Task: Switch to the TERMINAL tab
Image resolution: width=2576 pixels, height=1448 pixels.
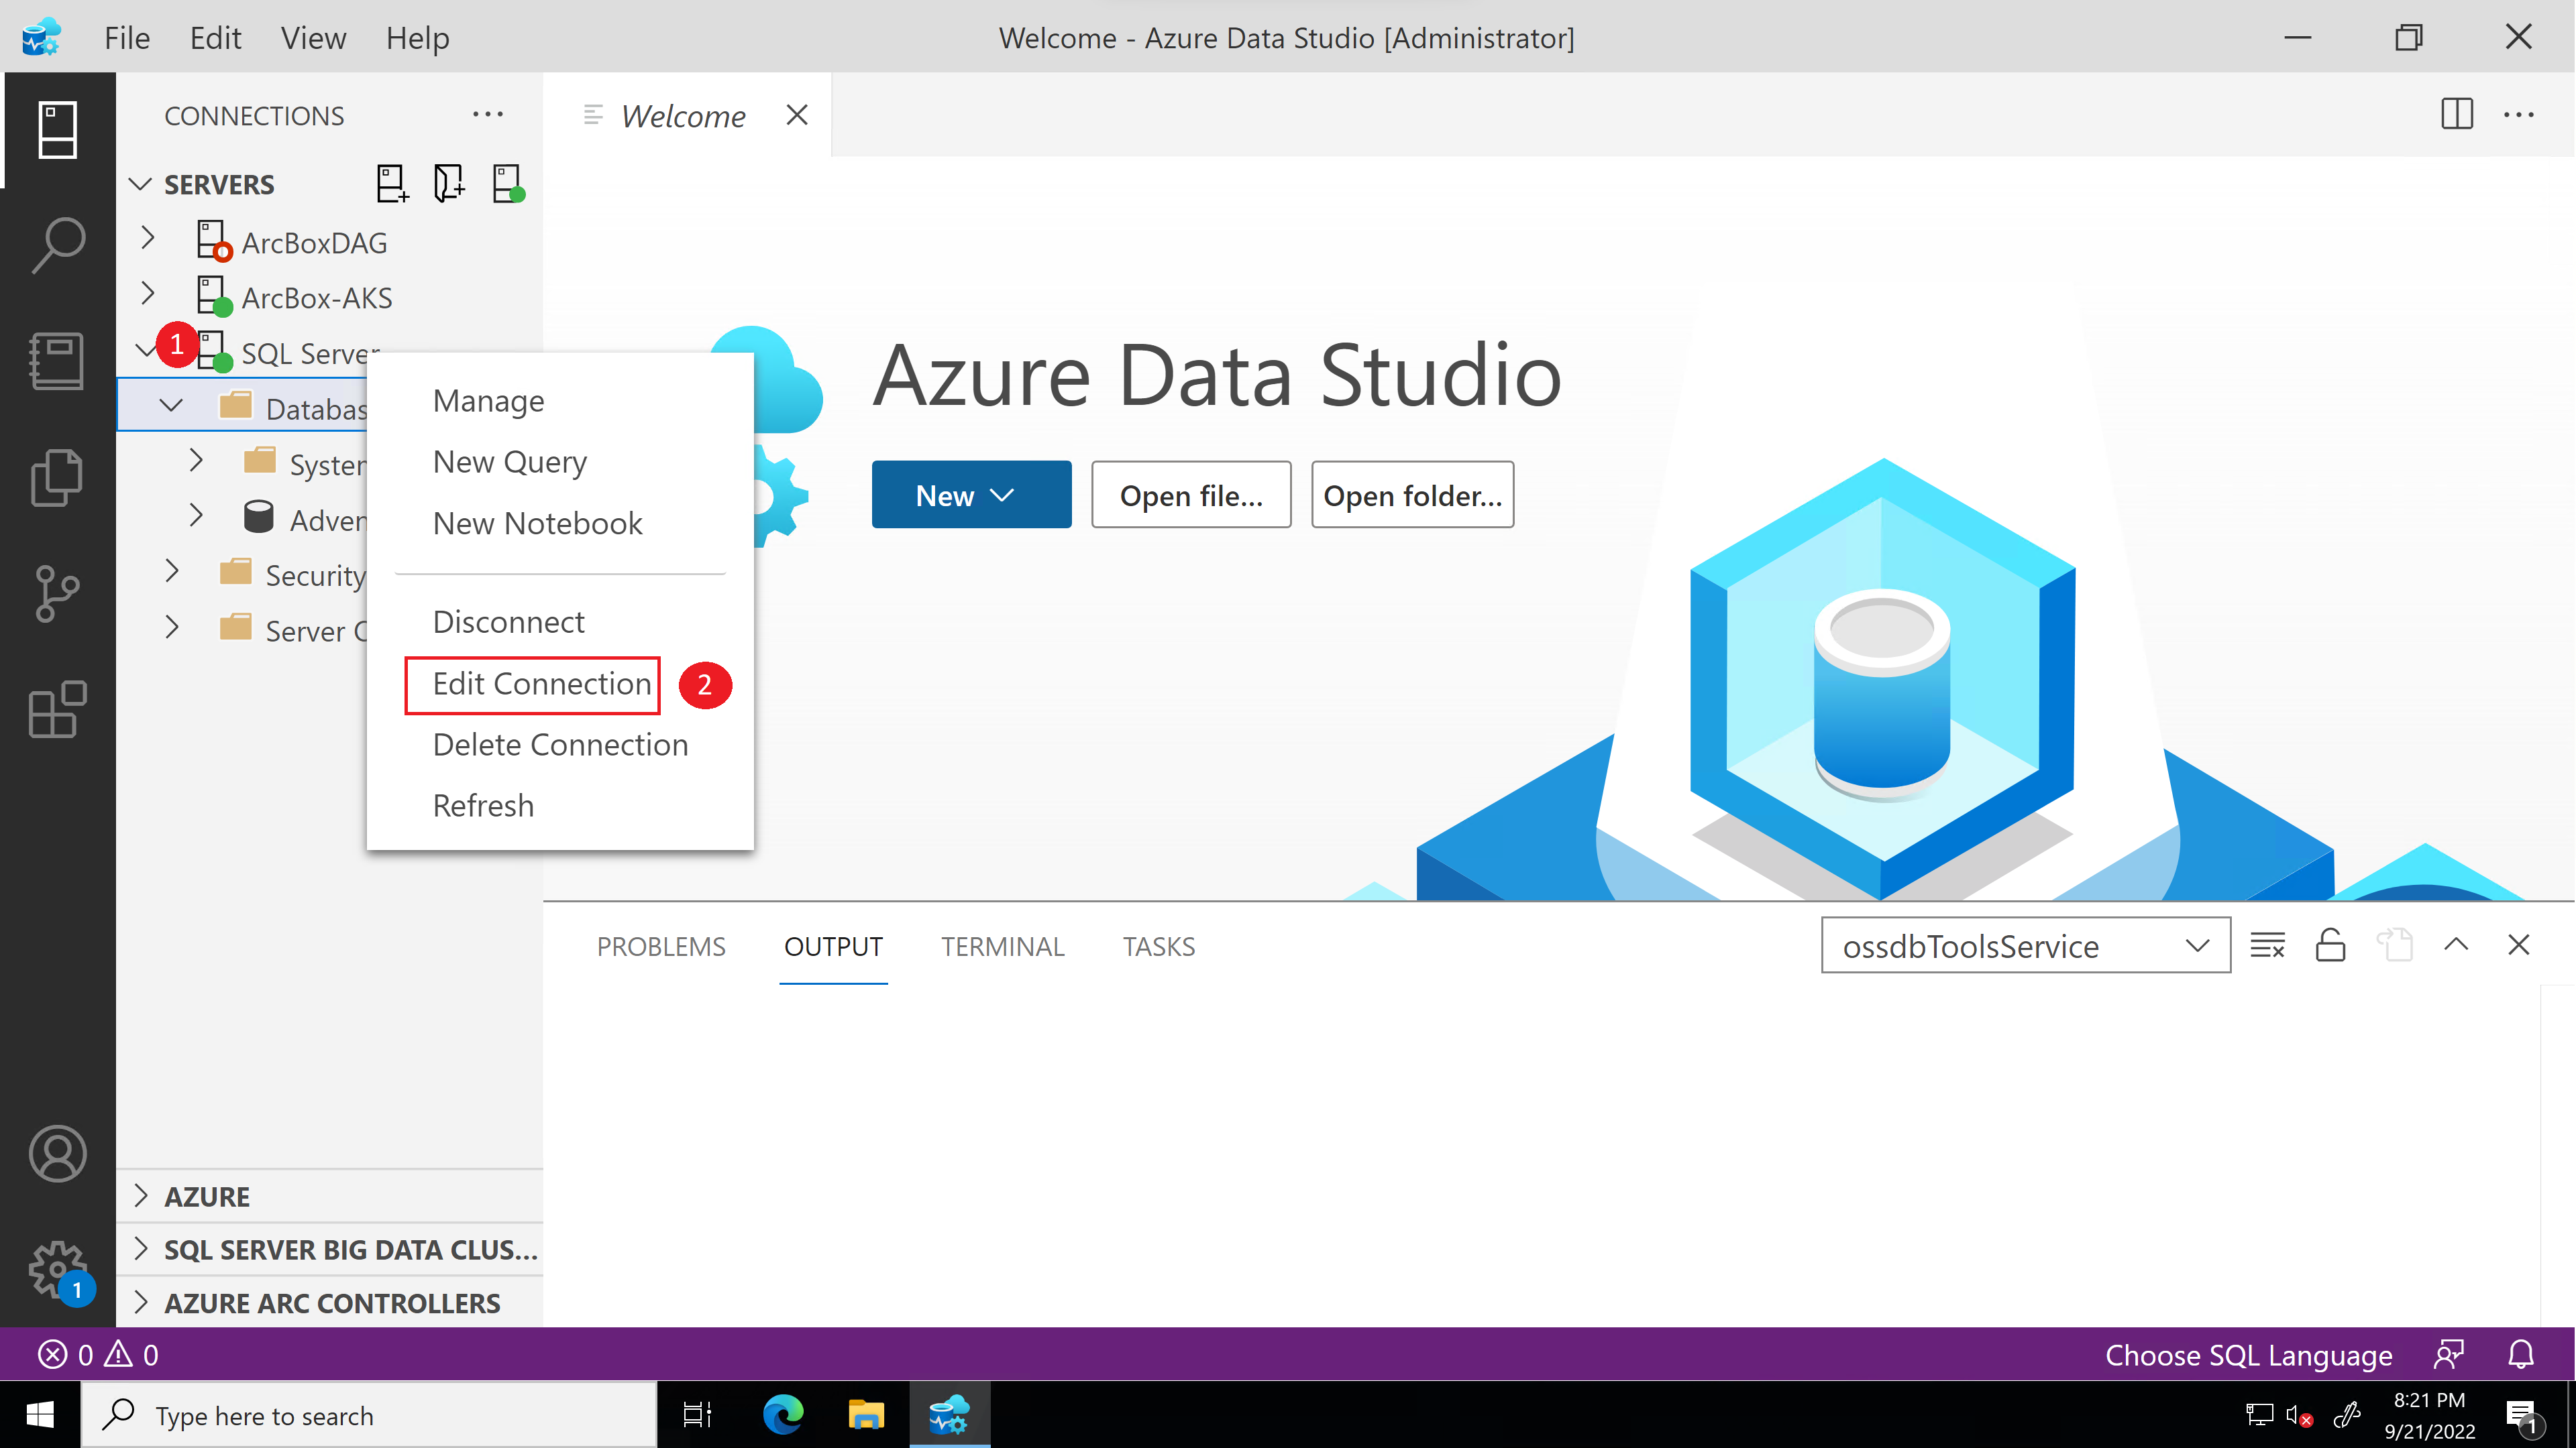Action: coord(1002,947)
